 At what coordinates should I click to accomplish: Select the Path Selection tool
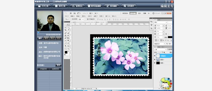pyautogui.click(x=66, y=46)
